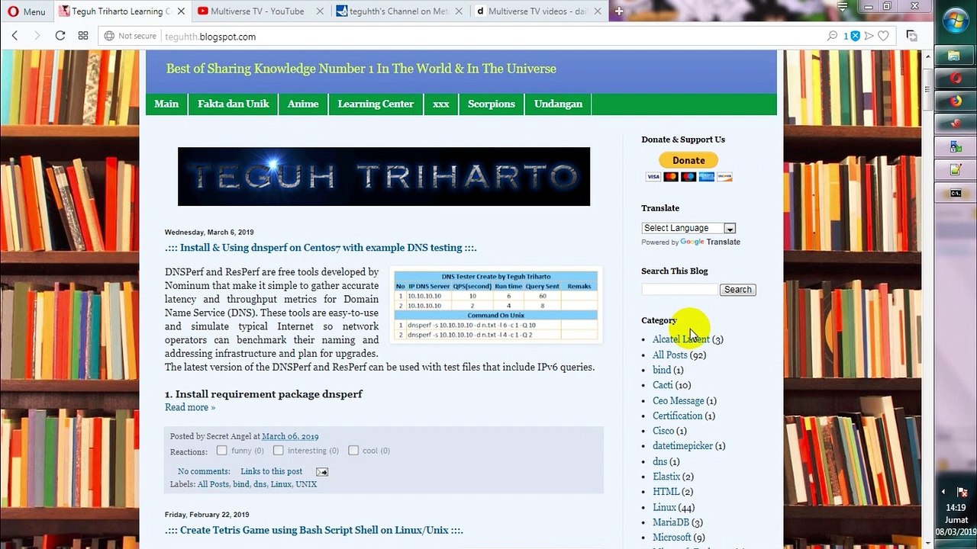Screen dimensions: 977x549
Task: Reload the page with the refresh icon
Action: (60, 36)
